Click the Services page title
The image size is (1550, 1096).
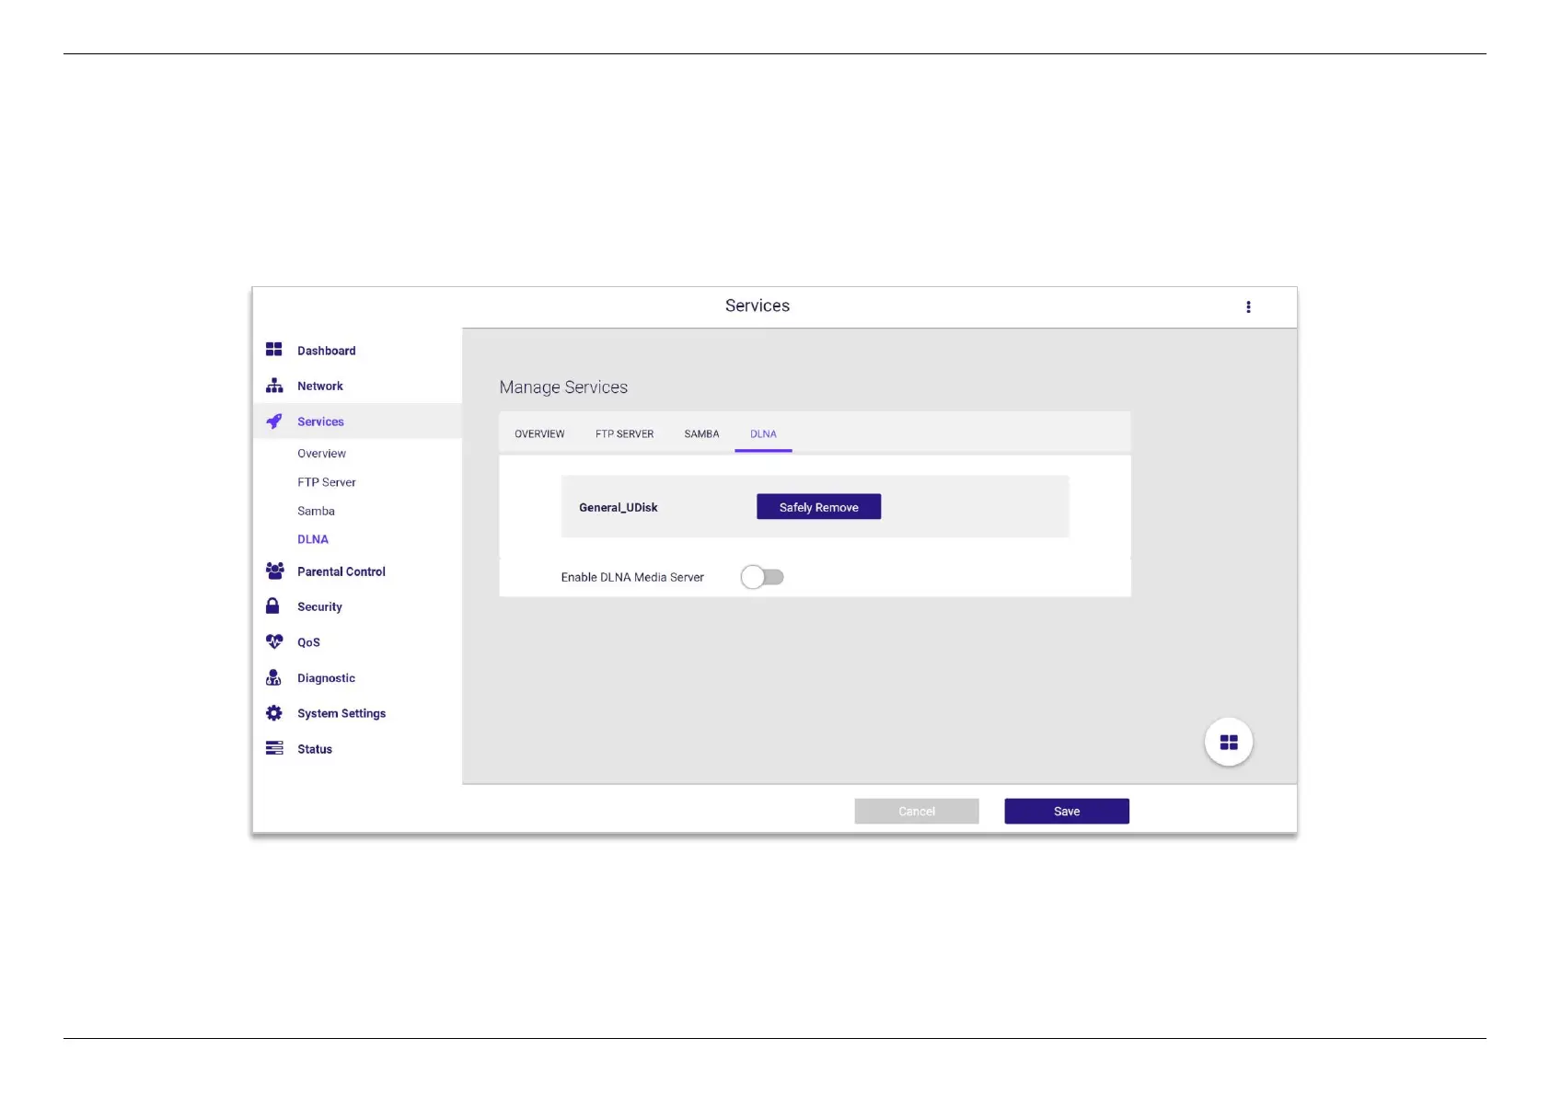[x=757, y=306]
